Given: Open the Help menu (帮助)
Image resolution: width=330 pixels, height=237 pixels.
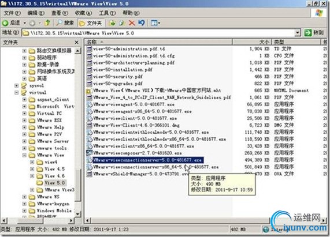Looking at the screenshot, I should click(131, 13).
